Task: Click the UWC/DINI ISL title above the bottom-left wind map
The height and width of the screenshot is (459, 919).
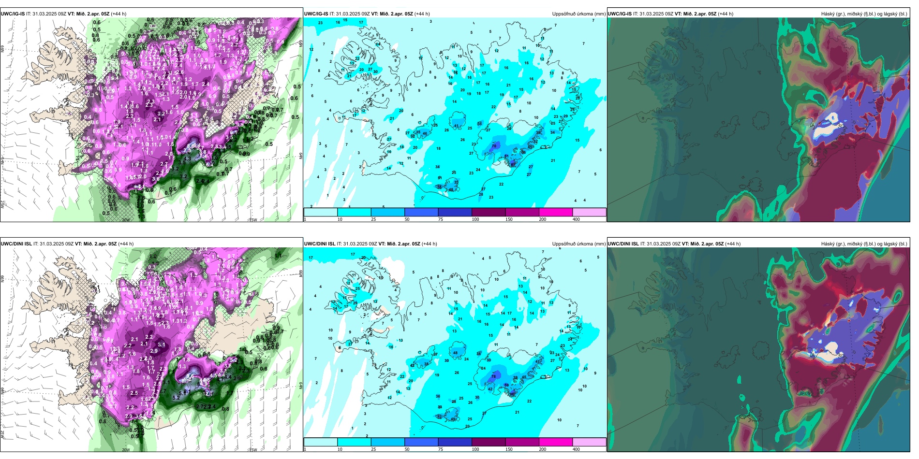Action: coord(67,244)
